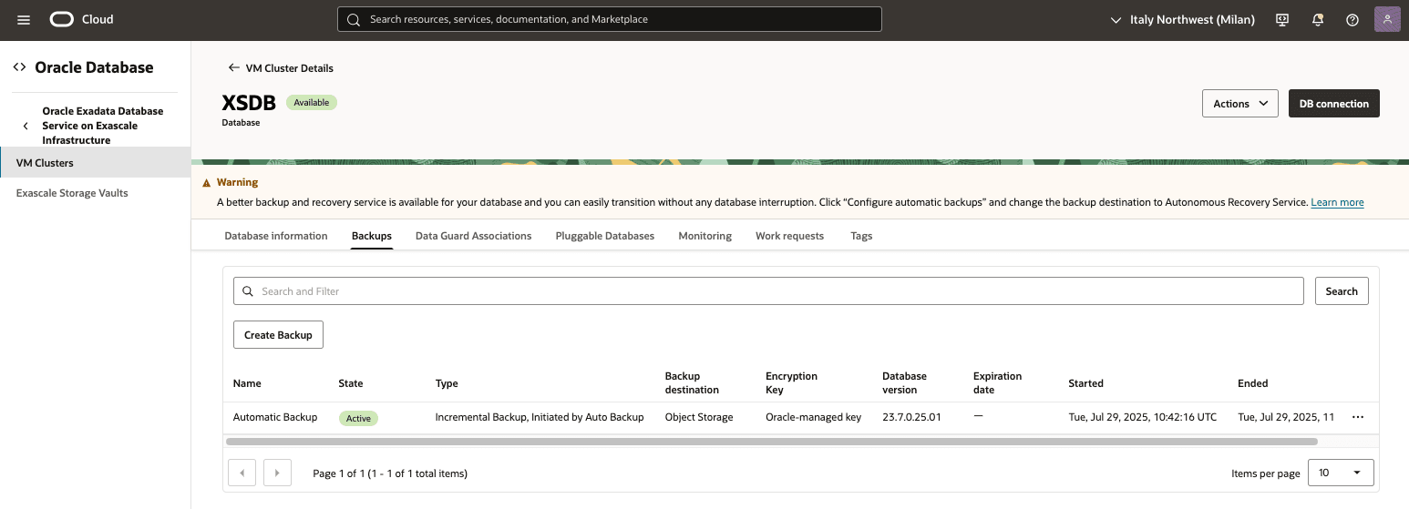Click the Started column header
The width and height of the screenshot is (1409, 509).
point(1085,383)
